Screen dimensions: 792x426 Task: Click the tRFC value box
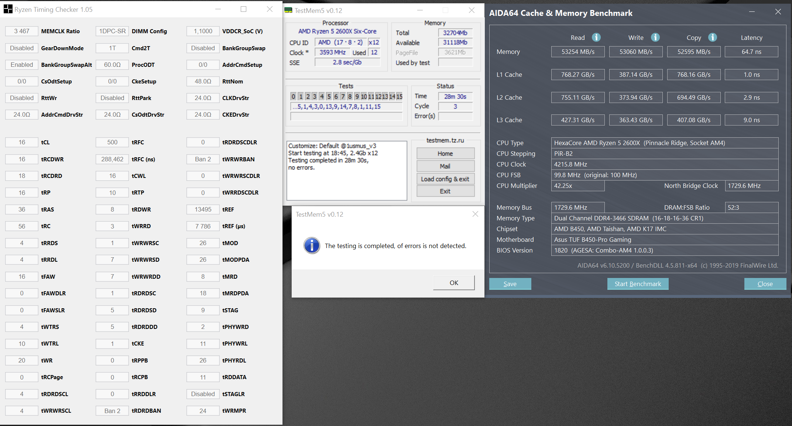[x=112, y=142]
